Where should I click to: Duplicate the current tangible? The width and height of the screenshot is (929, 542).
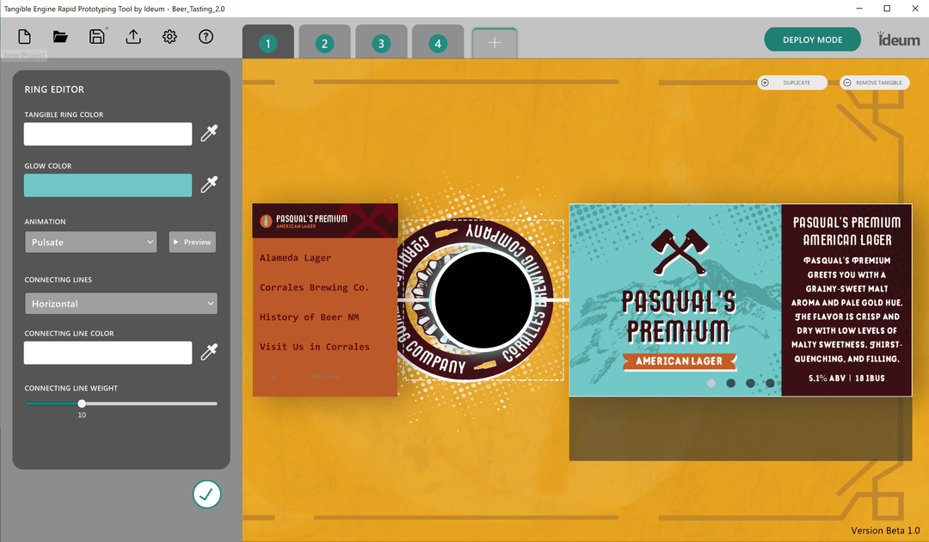(792, 82)
